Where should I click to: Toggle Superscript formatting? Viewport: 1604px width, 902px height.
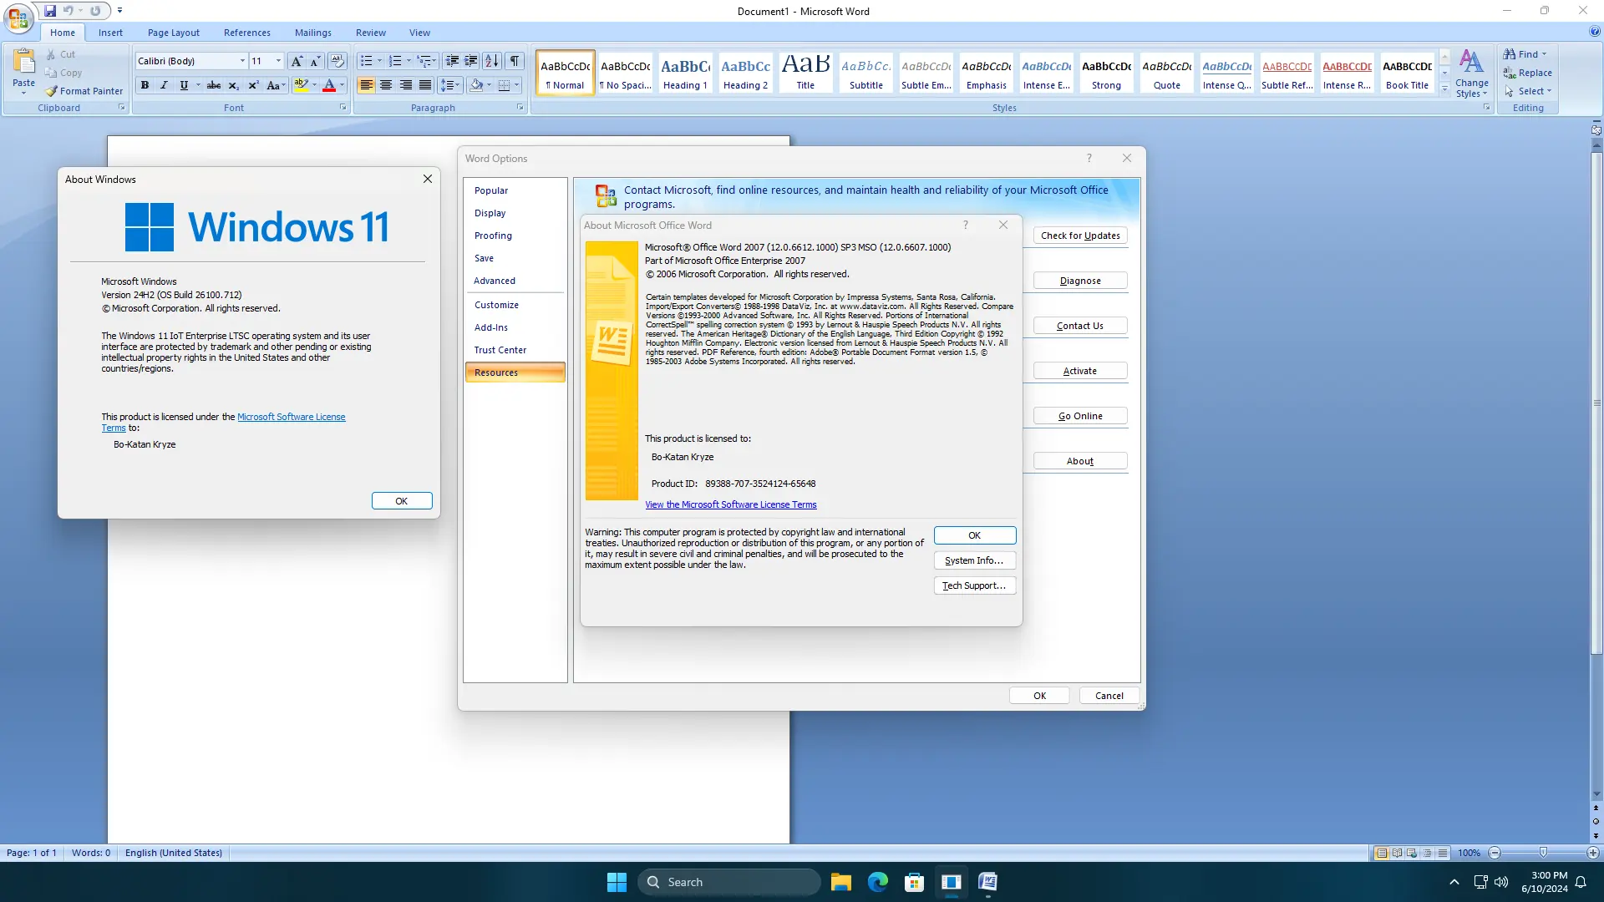click(x=253, y=85)
